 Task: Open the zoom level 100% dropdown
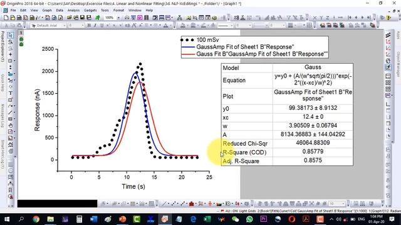tap(118, 17)
